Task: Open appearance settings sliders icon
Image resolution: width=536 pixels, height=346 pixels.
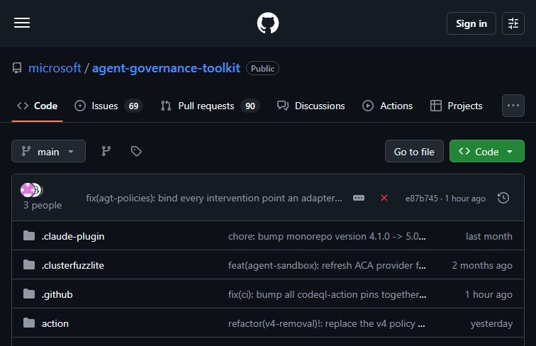Action: (x=513, y=23)
